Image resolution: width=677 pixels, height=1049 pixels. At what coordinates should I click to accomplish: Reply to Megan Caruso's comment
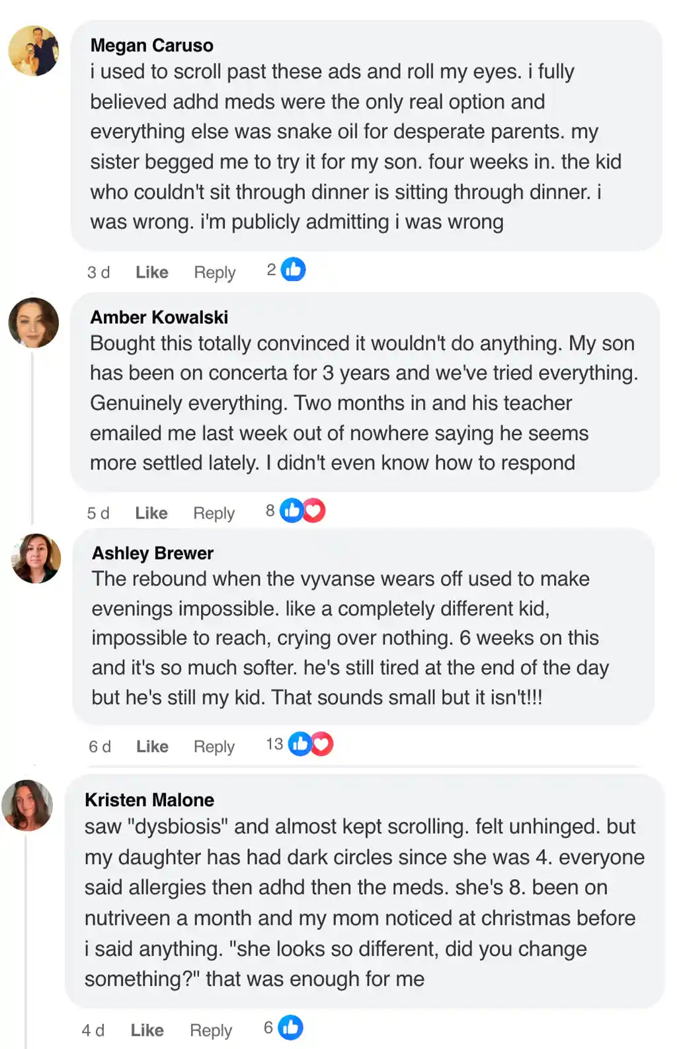214,273
